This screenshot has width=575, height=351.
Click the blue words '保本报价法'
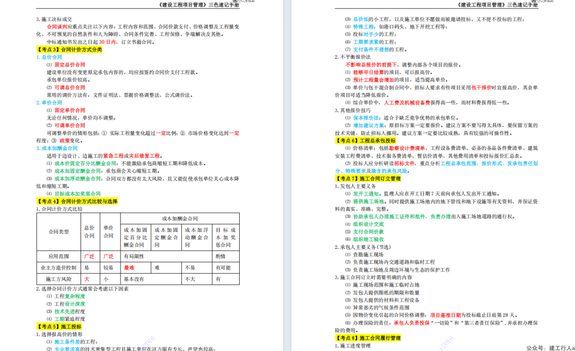point(366,118)
